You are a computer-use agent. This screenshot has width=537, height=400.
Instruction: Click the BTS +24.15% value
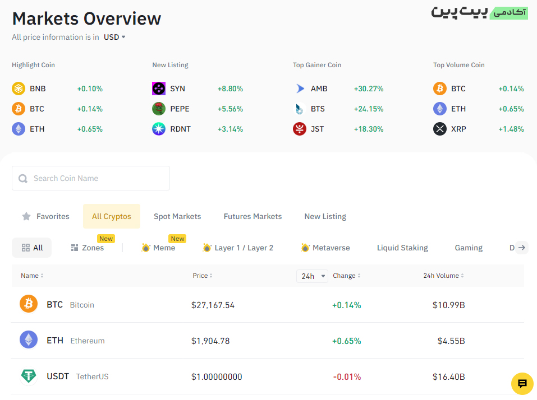tap(369, 109)
